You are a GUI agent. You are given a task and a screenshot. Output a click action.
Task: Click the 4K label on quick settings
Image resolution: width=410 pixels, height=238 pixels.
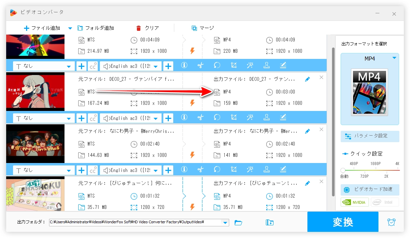click(397, 164)
